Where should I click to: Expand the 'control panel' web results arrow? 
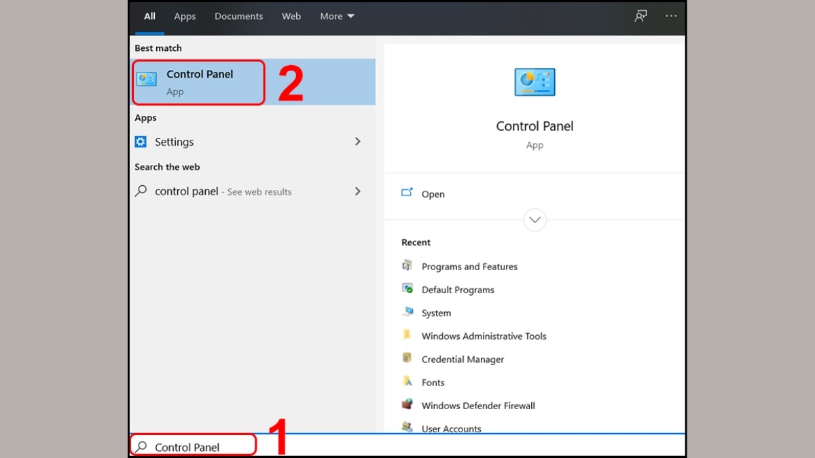pyautogui.click(x=358, y=191)
